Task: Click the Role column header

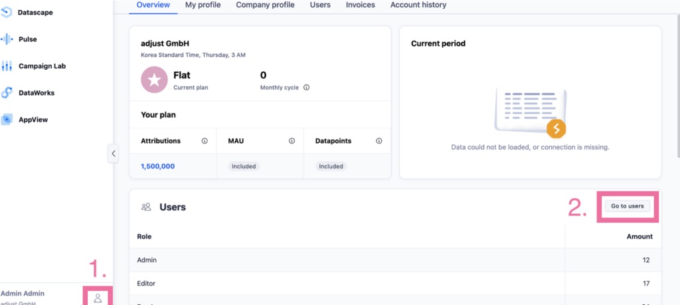Action: (x=144, y=237)
